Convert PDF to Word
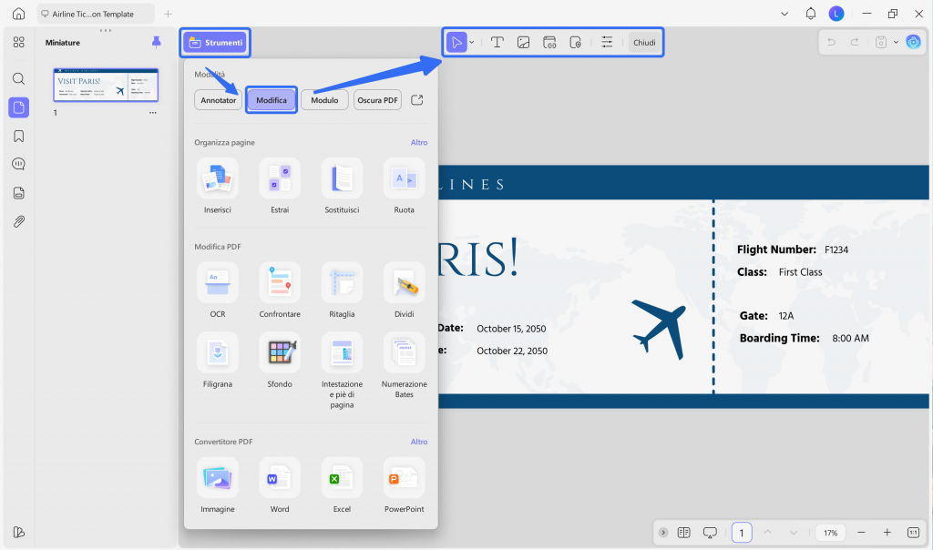 [280, 484]
